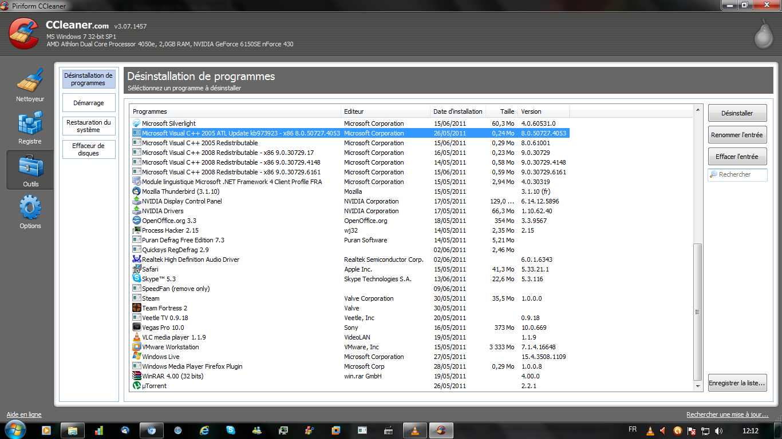782x439 pixels.
Task: Select the SpeedFan (remove only) row
Action: click(350, 289)
